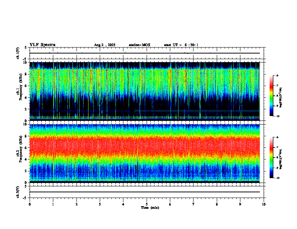This screenshot has width=297, height=229.
Task: Click the 'start UT = 8 :30: 1' text
Action: [181, 45]
